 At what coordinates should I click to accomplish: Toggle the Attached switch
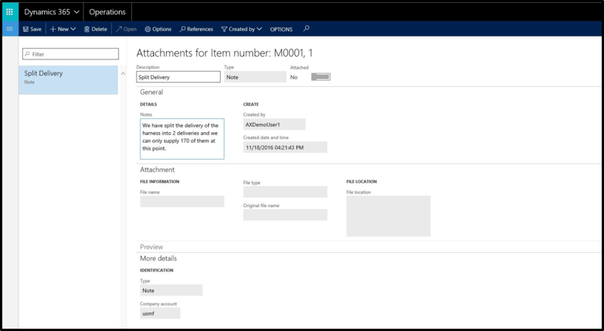coord(320,77)
